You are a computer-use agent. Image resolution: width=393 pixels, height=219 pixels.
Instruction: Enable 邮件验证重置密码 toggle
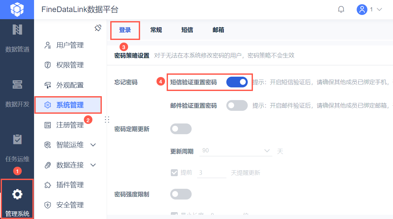pyautogui.click(x=237, y=105)
